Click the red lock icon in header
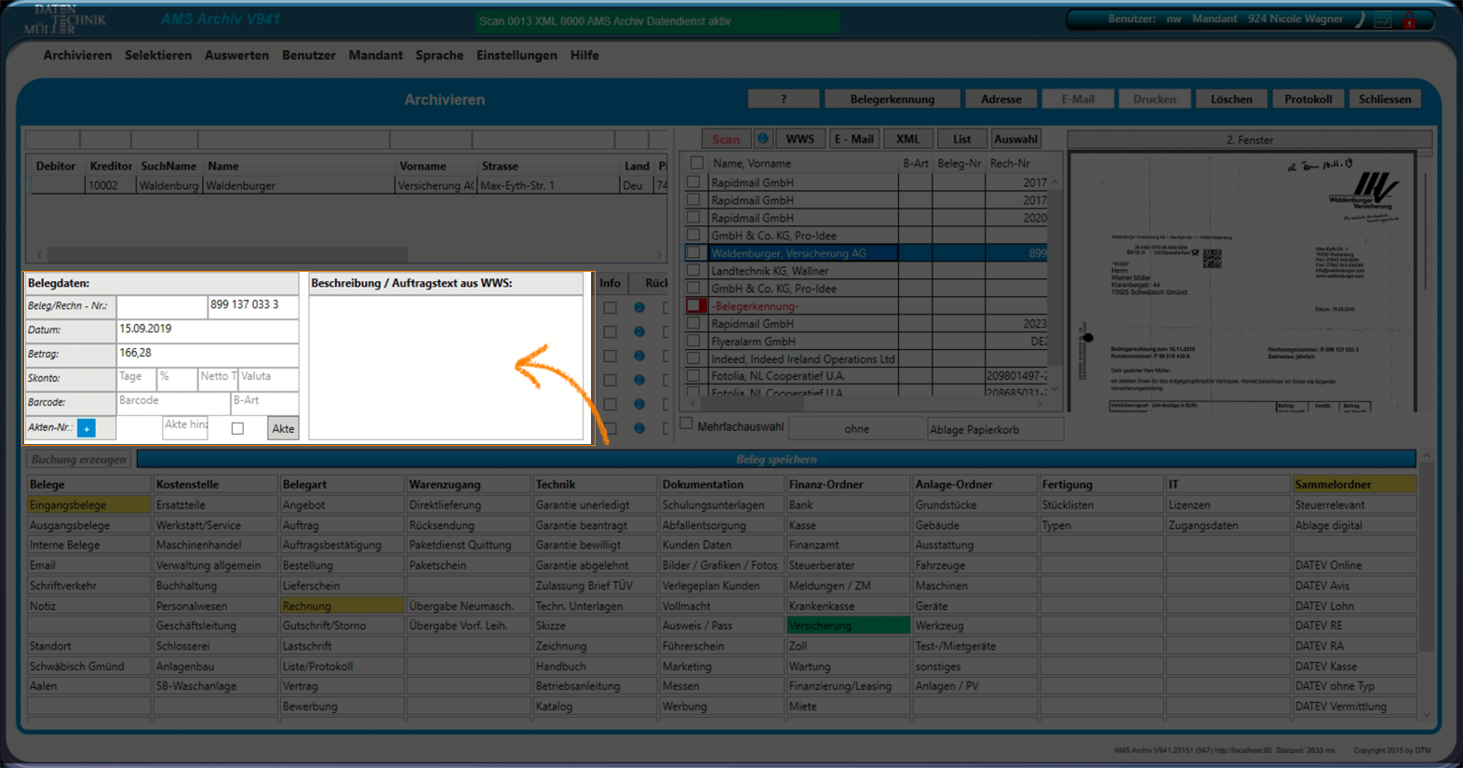 1410,20
